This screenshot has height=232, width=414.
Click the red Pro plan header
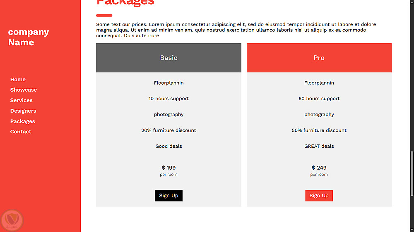[319, 58]
